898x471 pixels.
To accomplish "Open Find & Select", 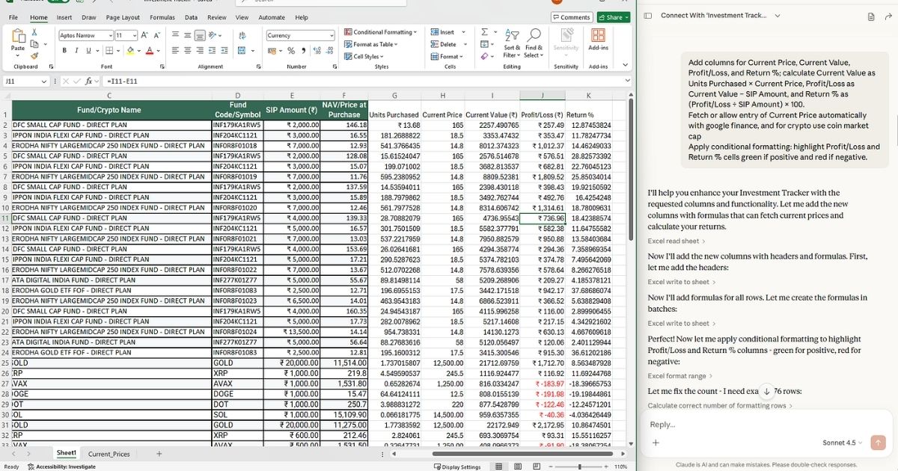I will click(534, 43).
